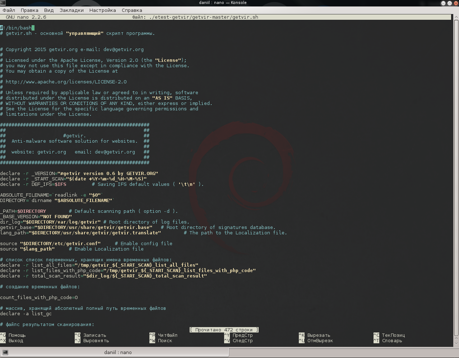Image resolution: width=459 pixels, height=358 pixels.
Task: Select the 'daniil : nano' tab
Action: pyautogui.click(x=118, y=352)
